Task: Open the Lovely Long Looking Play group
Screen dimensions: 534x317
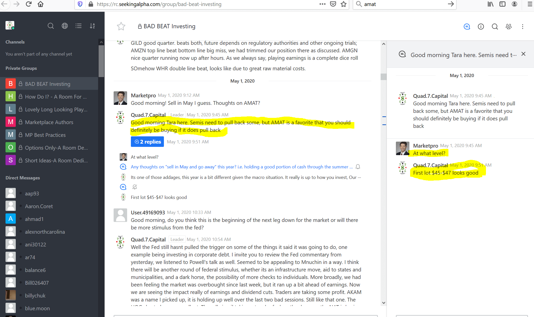Action: point(49,109)
